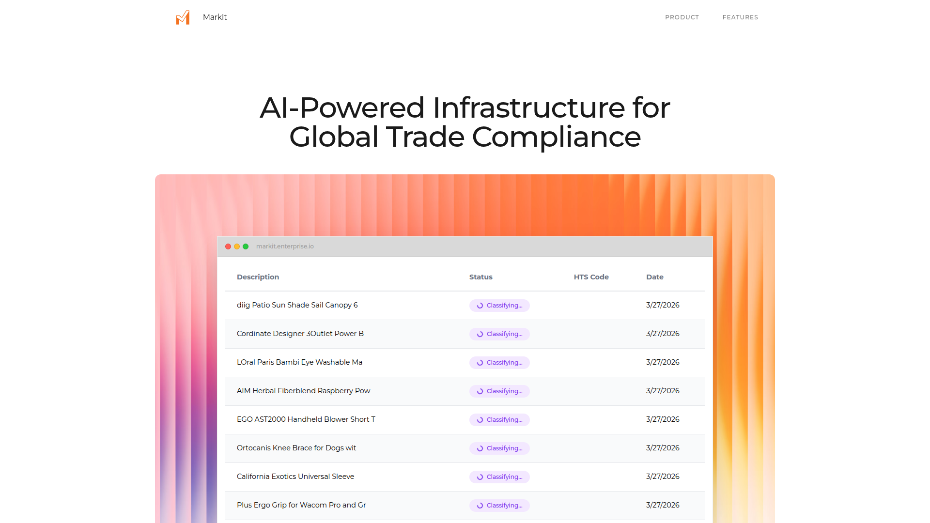
Task: Click spinner icon in diig Patio row
Action: point(480,306)
